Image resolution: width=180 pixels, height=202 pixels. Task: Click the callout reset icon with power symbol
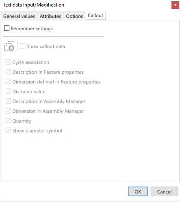coord(9,46)
